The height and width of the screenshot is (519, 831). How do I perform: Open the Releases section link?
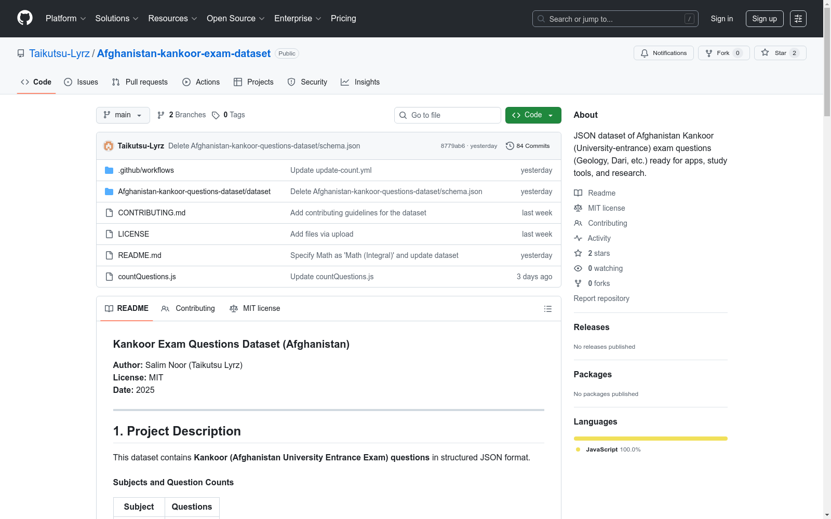tap(592, 327)
